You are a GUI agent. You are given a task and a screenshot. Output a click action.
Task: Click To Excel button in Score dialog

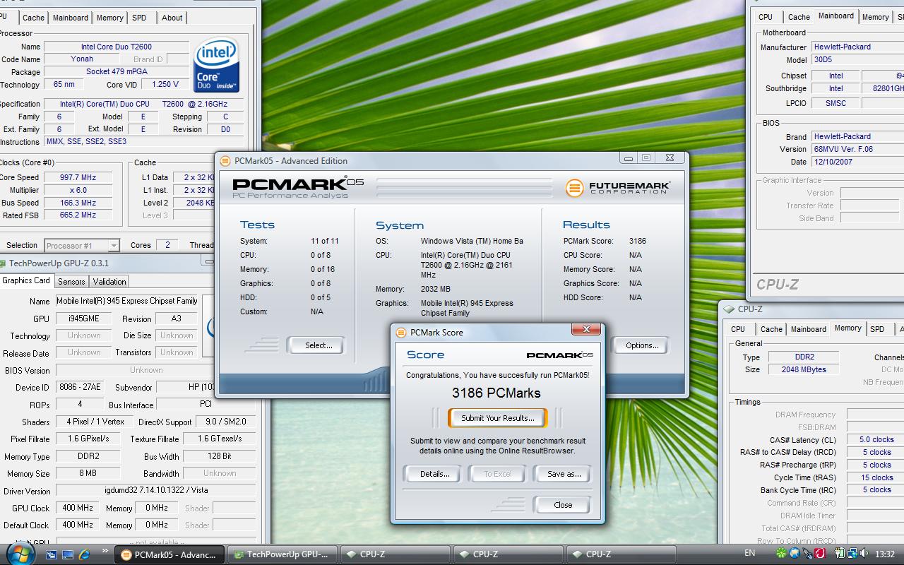[x=497, y=474]
